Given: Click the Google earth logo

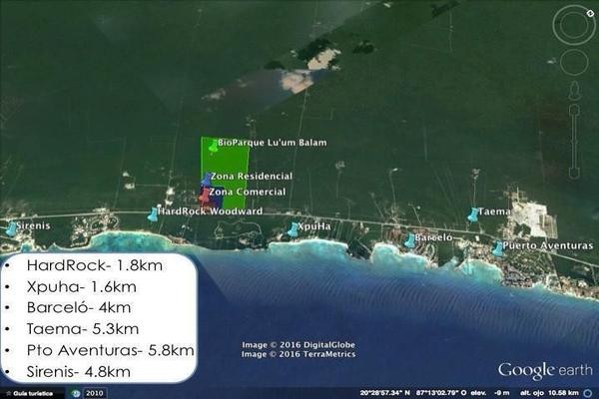Looking at the screenshot, I should tap(541, 370).
